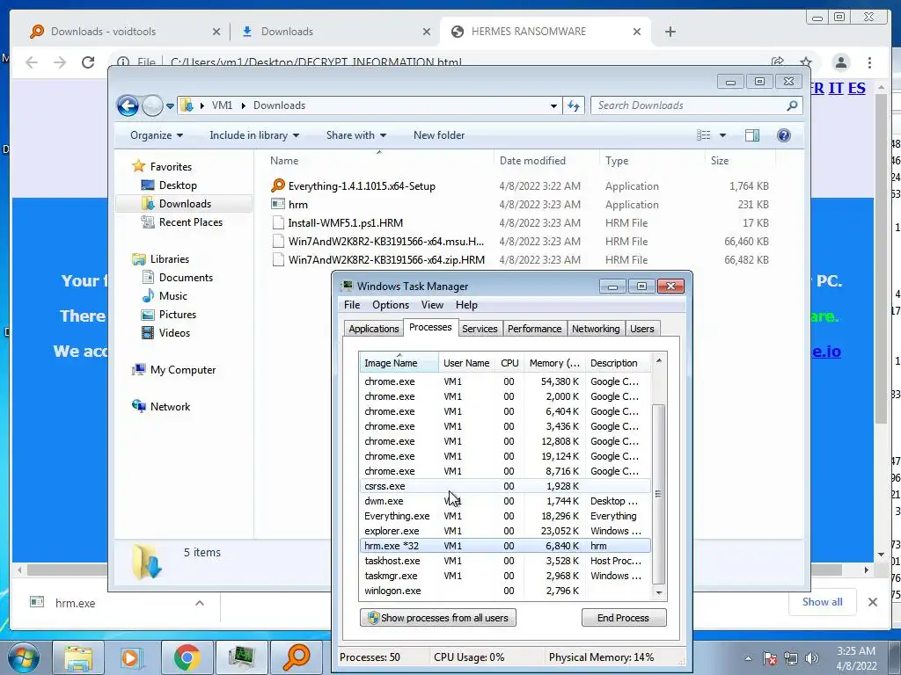The height and width of the screenshot is (675, 901).
Task: Open Favorites star in navigation pane
Action: (x=138, y=166)
